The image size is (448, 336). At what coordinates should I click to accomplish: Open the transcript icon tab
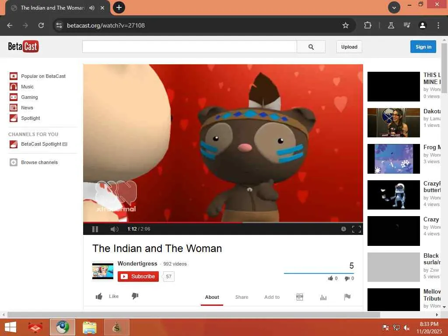coord(299,297)
